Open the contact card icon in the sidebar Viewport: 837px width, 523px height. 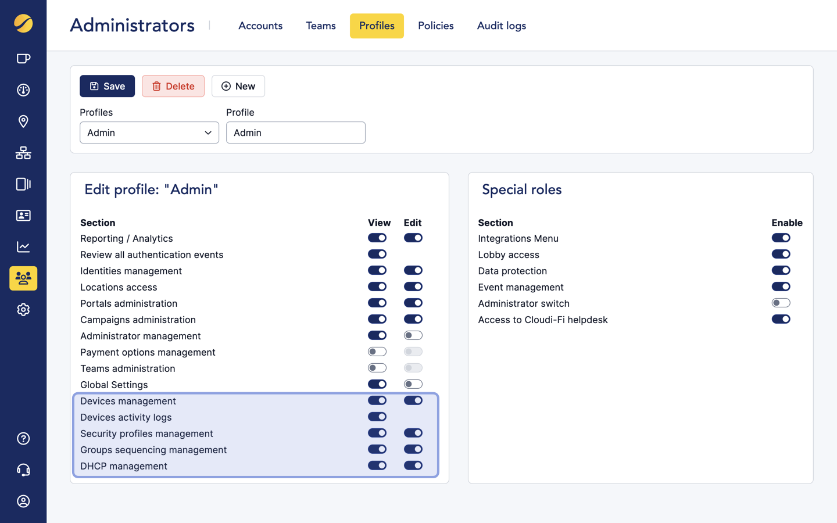[x=23, y=216]
